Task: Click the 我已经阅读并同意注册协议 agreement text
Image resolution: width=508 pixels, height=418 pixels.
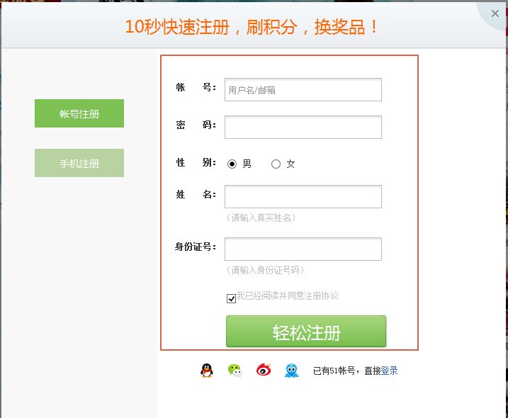Action: 288,295
